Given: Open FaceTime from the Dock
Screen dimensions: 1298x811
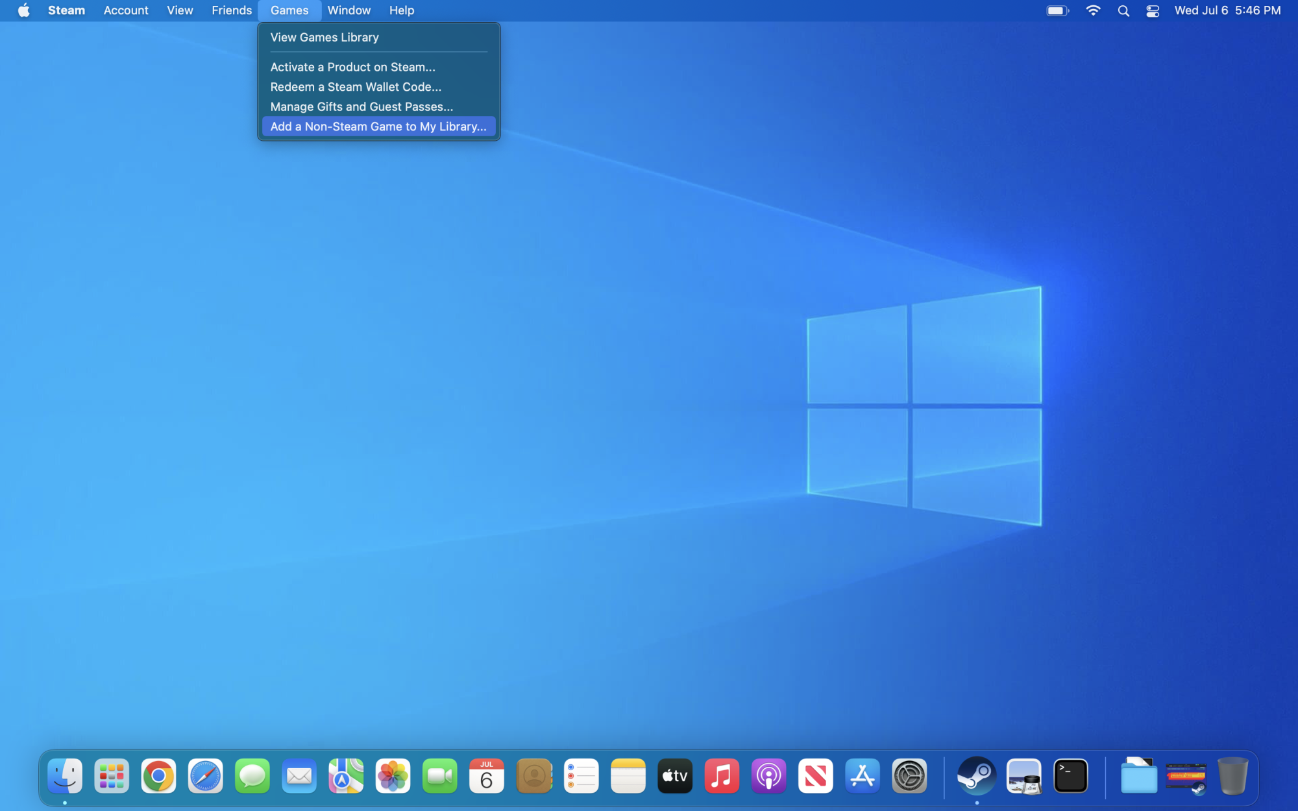Looking at the screenshot, I should [439, 776].
